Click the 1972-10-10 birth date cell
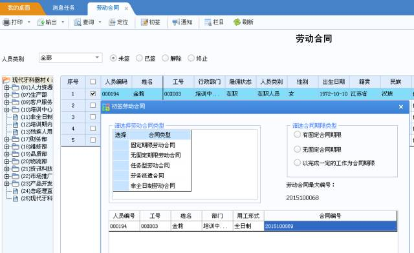Image resolution: width=414 pixels, height=253 pixels. pos(334,94)
